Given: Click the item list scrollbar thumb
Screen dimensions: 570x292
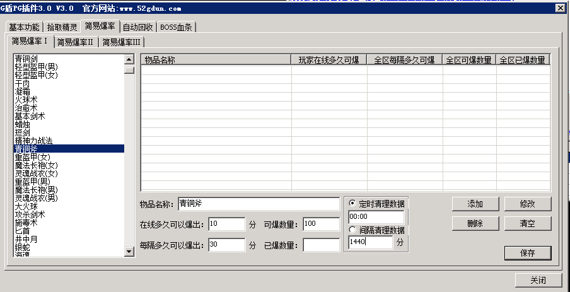Looking at the screenshot, I should click(x=129, y=70).
